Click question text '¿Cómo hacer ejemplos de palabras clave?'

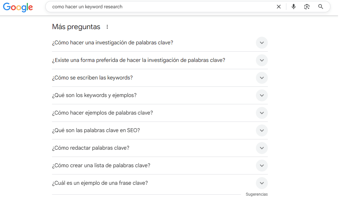click(x=102, y=113)
